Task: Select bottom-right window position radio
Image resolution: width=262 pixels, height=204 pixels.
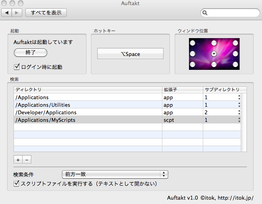Action: pos(235,64)
